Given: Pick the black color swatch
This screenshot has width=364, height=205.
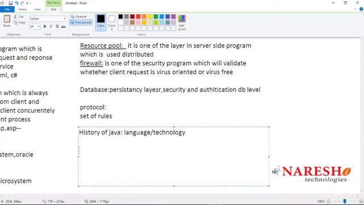Looking at the screenshot, I should tap(121, 17).
